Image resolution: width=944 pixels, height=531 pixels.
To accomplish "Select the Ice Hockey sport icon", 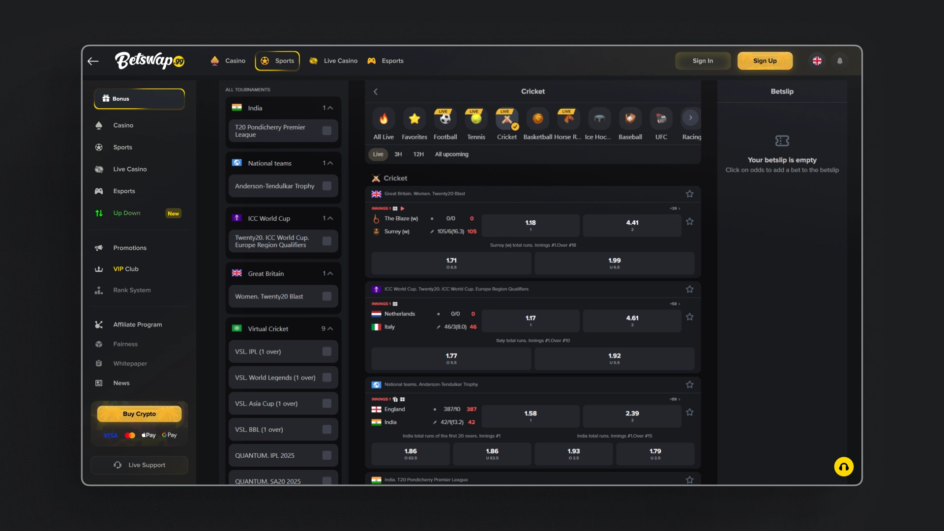I will coord(599,118).
